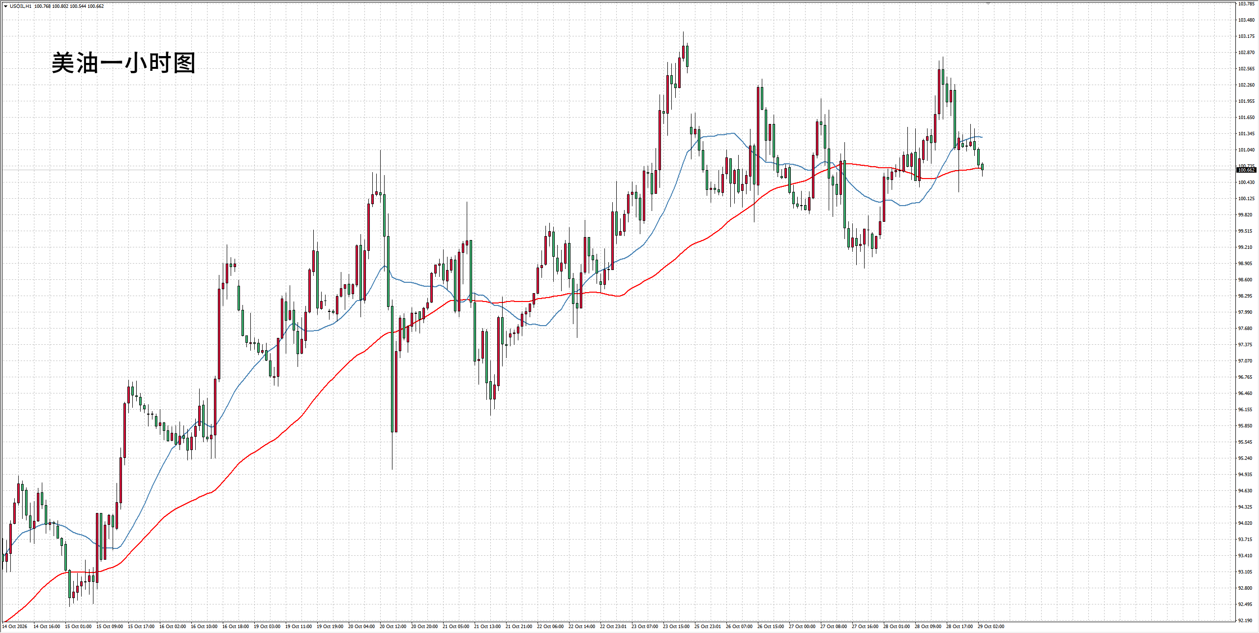Click the 22 Oct 23:01 time label
Screen dimensions: 1259x633
coord(613,627)
